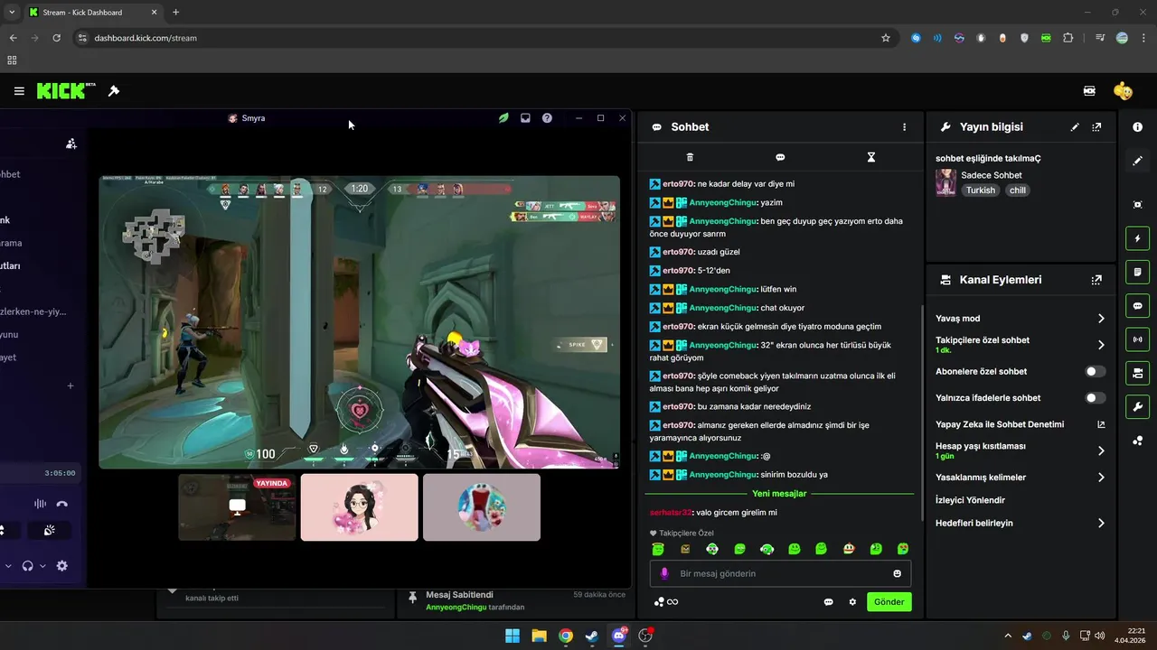Open Discord headphone output dropdown arrow

(x=42, y=566)
